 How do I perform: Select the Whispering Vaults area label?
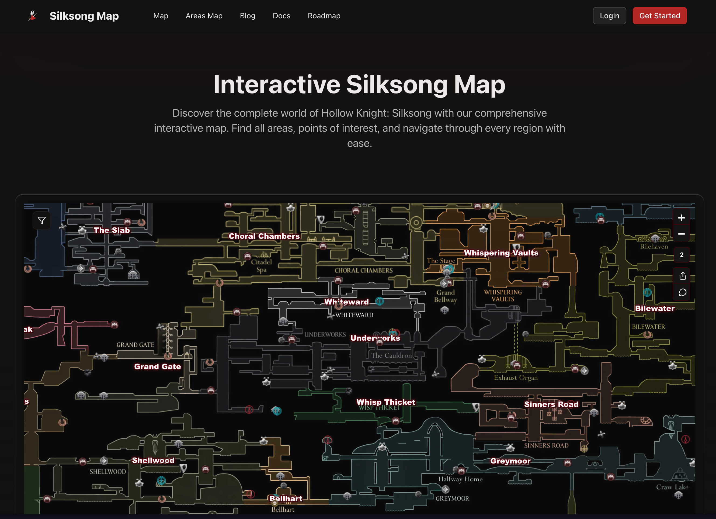click(x=501, y=253)
